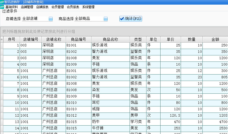
Task: Sort by the 单位 column header
Action: 153,39
